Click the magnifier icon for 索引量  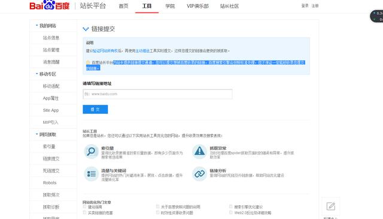91,151
